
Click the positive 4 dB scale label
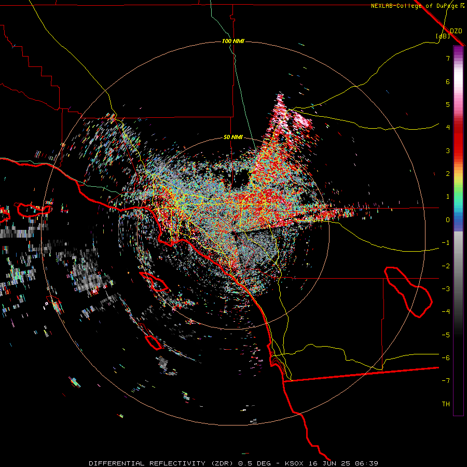[448, 128]
